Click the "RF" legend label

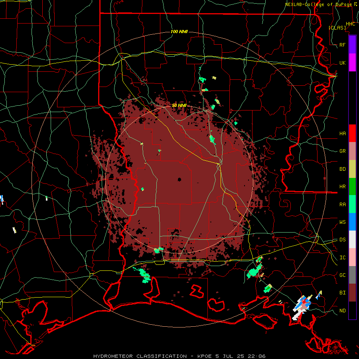342,45
